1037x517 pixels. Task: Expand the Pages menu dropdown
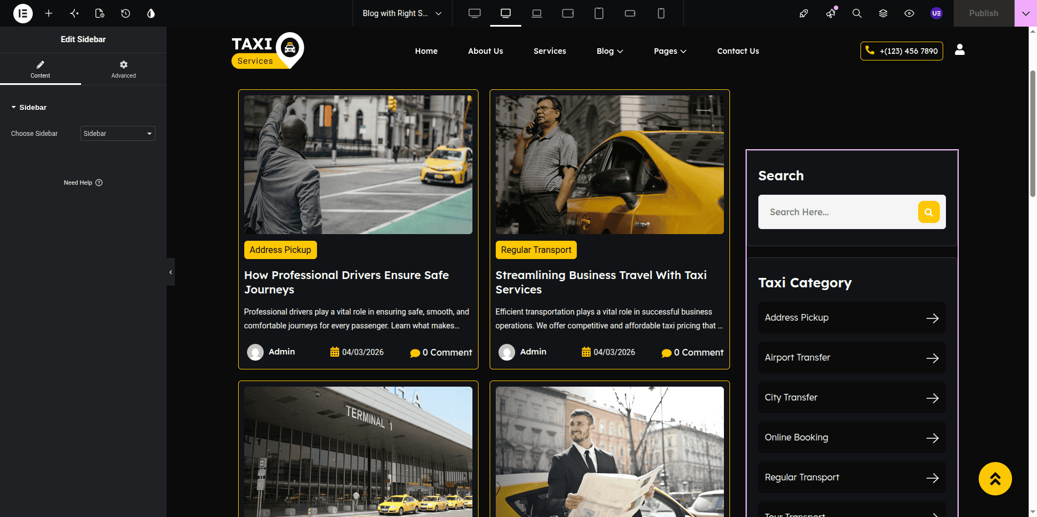point(670,51)
